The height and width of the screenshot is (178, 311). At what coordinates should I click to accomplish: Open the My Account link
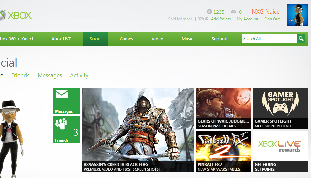(x=248, y=19)
